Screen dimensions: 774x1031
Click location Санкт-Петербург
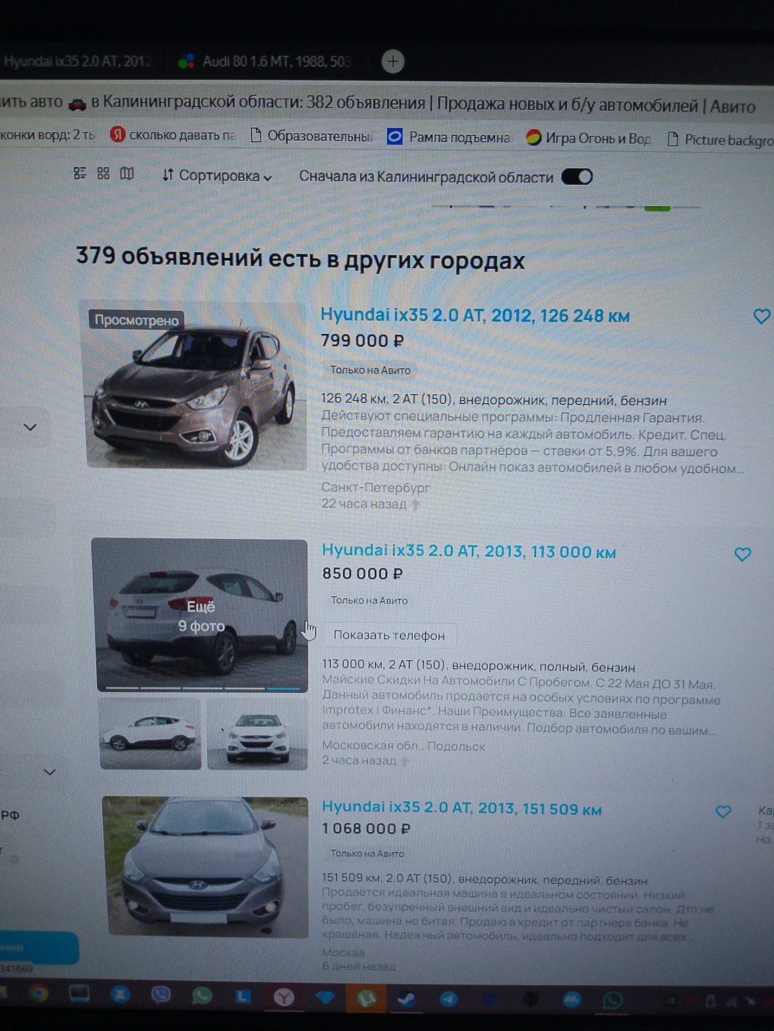point(375,487)
